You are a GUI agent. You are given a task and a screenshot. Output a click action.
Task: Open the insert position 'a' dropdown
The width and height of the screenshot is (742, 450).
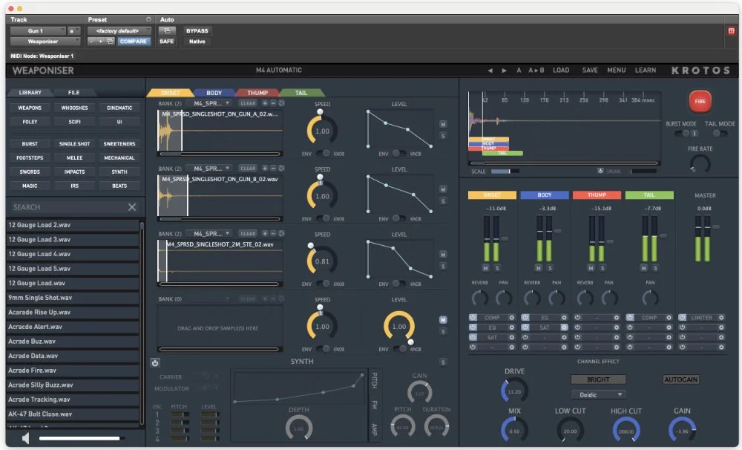pos(73,30)
